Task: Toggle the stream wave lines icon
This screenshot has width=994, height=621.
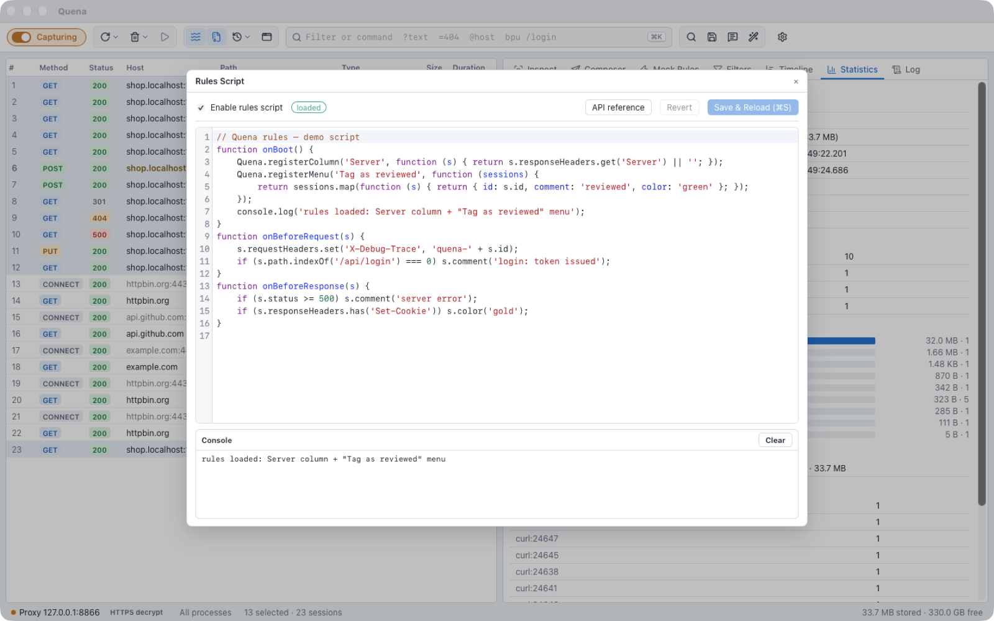Action: click(x=196, y=37)
